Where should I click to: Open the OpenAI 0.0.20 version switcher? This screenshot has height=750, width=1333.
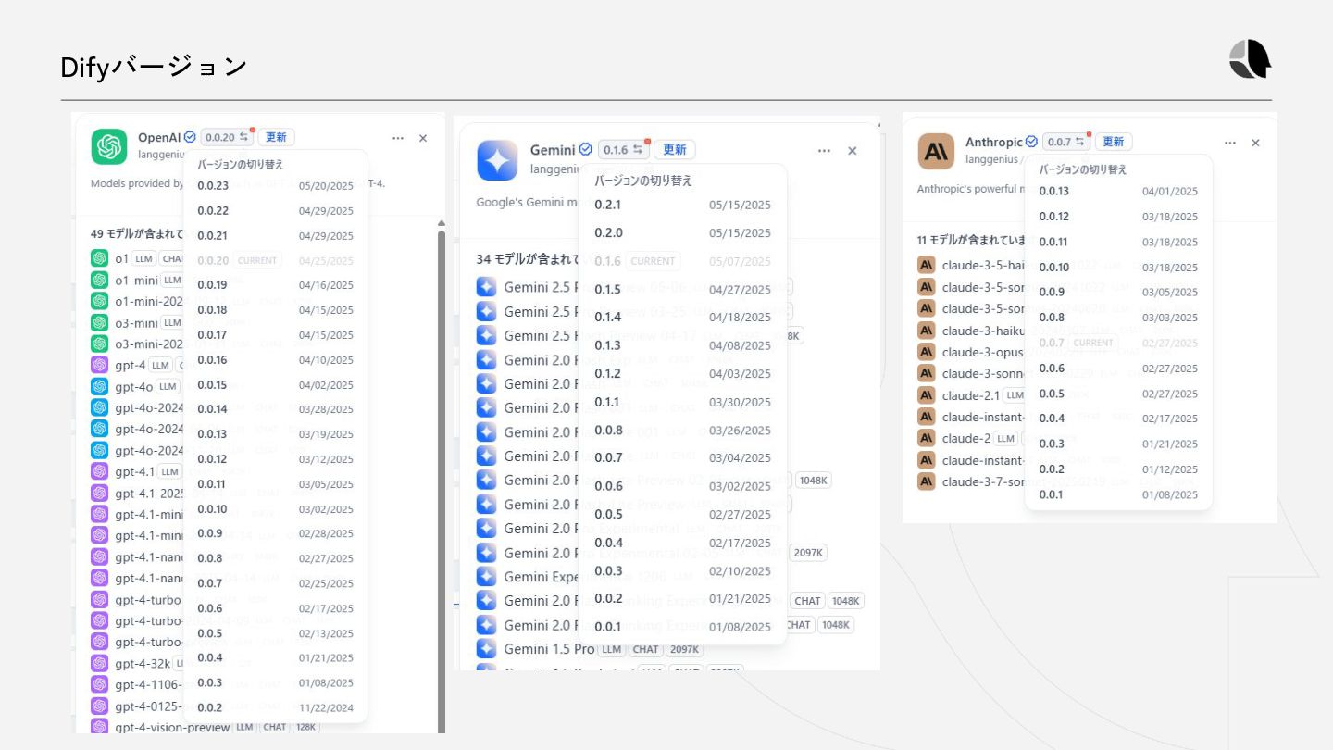(x=227, y=137)
